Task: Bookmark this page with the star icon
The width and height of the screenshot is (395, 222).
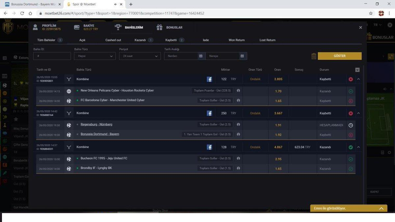Action: (x=371, y=13)
